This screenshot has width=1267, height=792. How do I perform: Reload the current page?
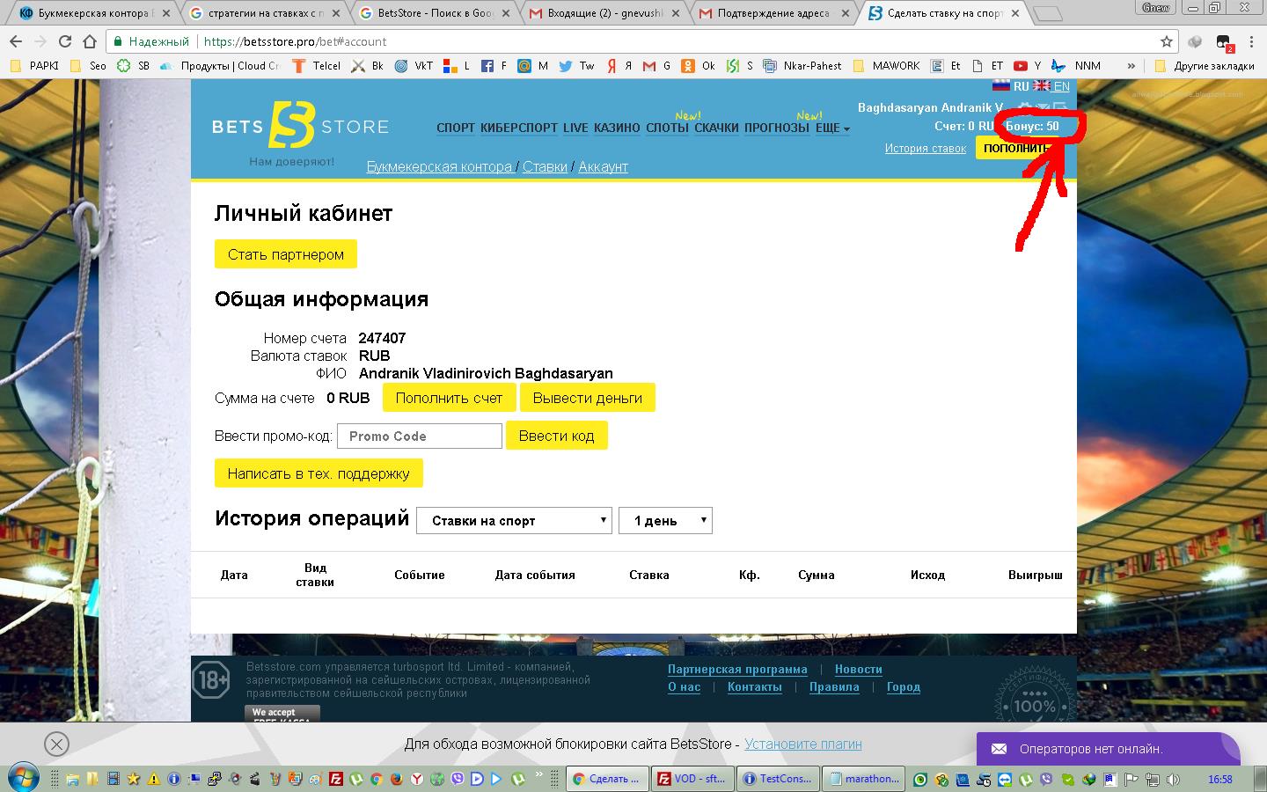pos(65,41)
